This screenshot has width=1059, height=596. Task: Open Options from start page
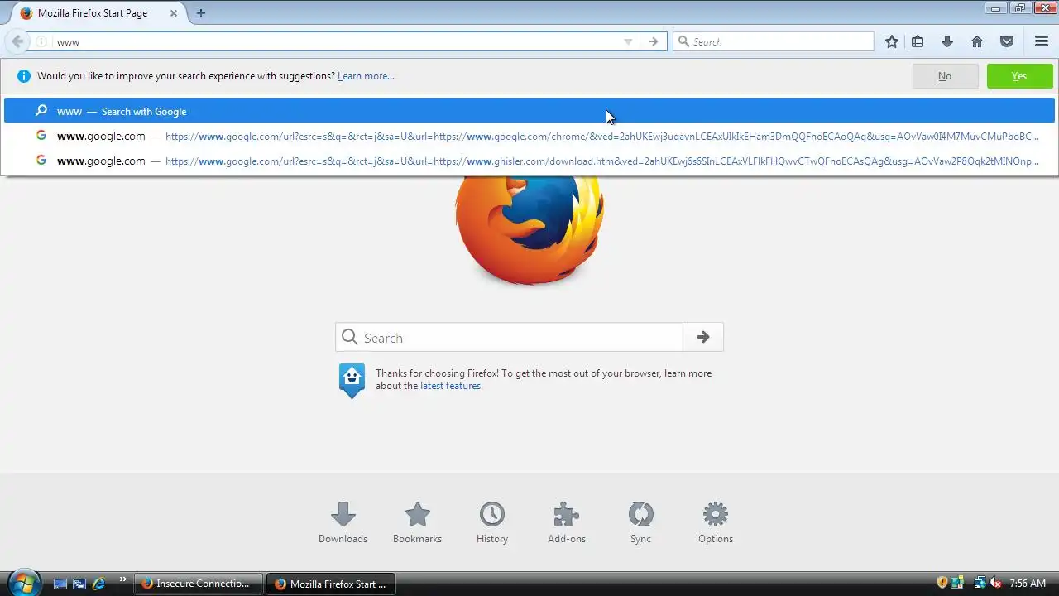(716, 523)
